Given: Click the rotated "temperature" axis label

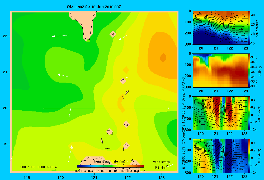Looking at the screenshot, I should pyautogui.click(x=257, y=28).
